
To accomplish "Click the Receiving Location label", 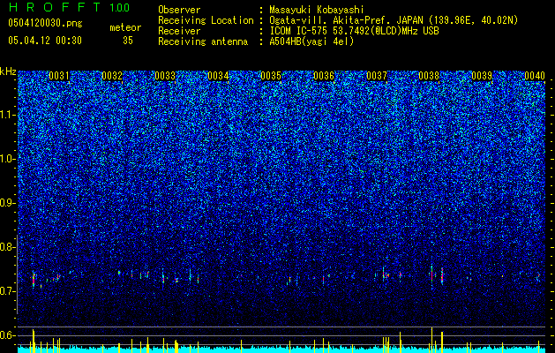I will 206,20.
